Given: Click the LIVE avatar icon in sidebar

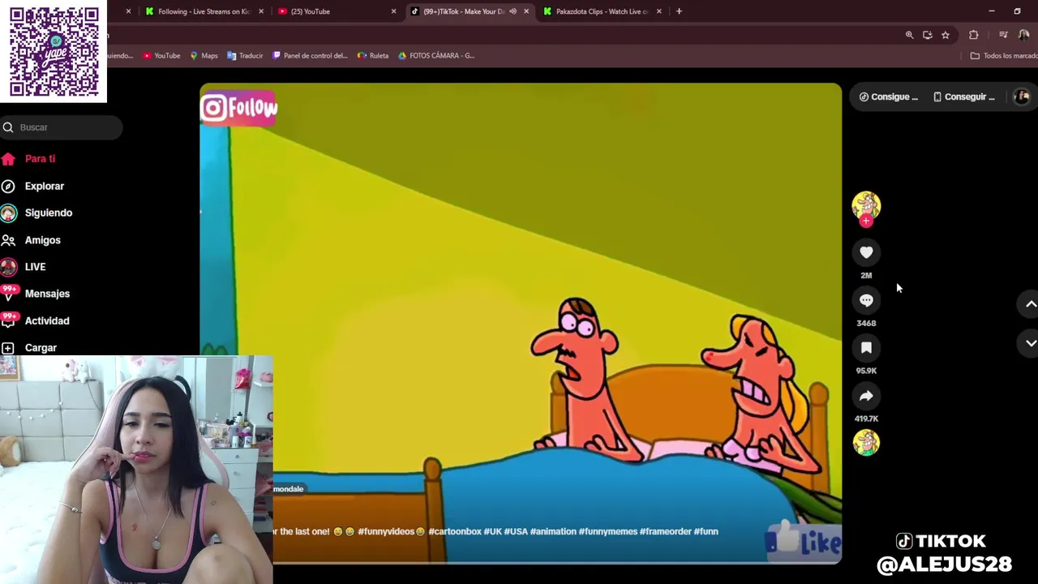Looking at the screenshot, I should (x=8, y=267).
